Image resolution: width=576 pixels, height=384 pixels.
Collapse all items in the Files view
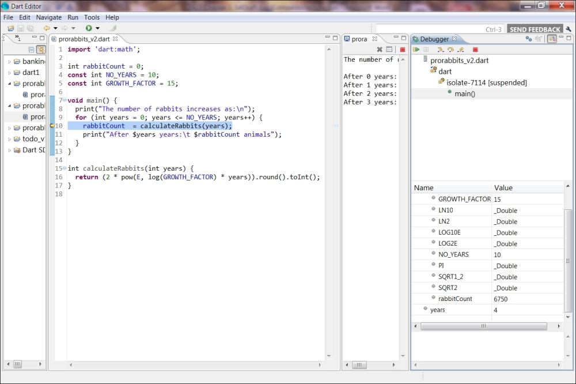click(x=31, y=48)
